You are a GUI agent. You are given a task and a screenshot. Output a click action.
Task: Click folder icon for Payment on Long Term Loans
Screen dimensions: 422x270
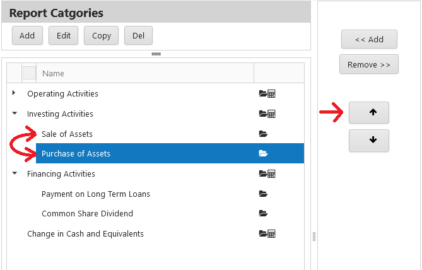tap(263, 194)
